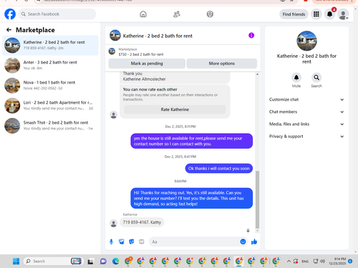358x268 pixels.
Task: Choose a GIF icon
Action: 142,242
